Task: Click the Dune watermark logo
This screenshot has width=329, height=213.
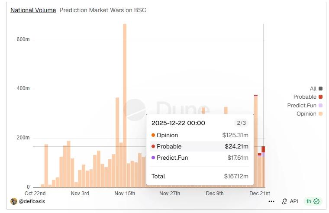Action: [x=134, y=110]
